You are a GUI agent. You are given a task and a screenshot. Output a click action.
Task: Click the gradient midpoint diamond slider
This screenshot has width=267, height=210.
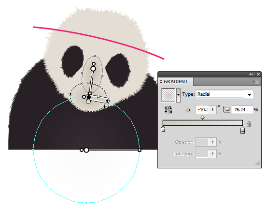point(202,118)
